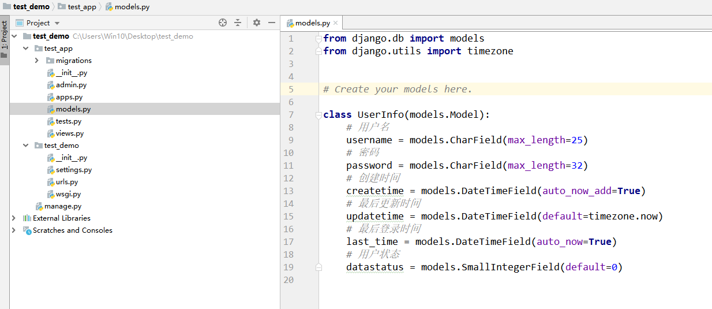
Task: Place cursor on '# Create your models here.' comment
Action: pos(398,89)
